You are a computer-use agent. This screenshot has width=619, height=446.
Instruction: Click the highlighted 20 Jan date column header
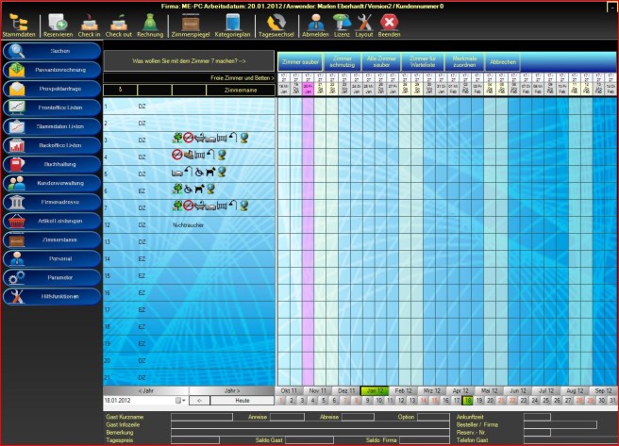coord(308,89)
